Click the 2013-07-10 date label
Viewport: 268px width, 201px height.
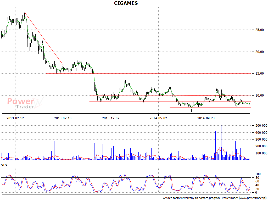click(x=63, y=118)
